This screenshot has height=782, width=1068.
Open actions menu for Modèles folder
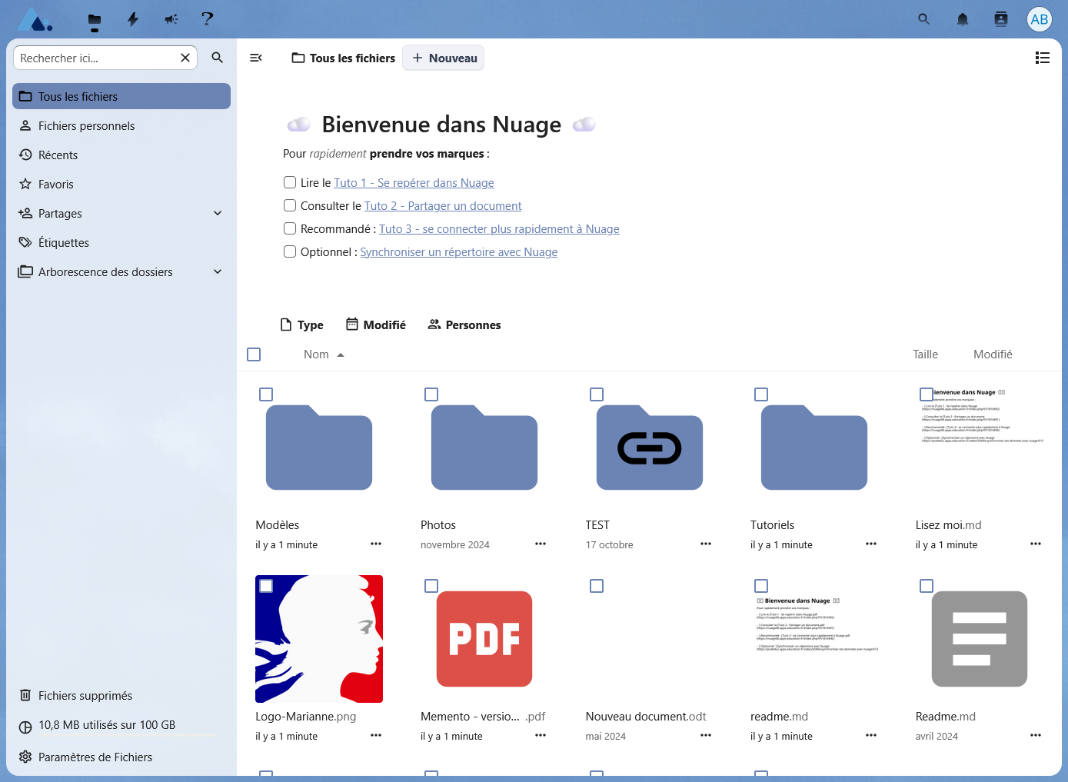(x=376, y=544)
